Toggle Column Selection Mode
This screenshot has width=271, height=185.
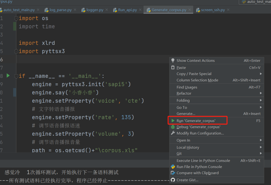pos(217,80)
